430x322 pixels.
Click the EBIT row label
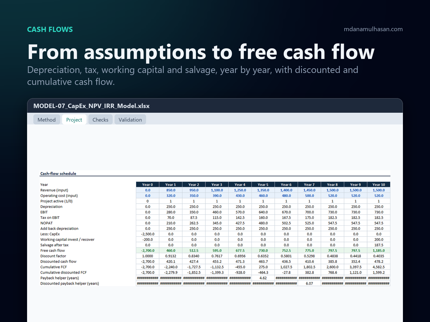click(44, 212)
